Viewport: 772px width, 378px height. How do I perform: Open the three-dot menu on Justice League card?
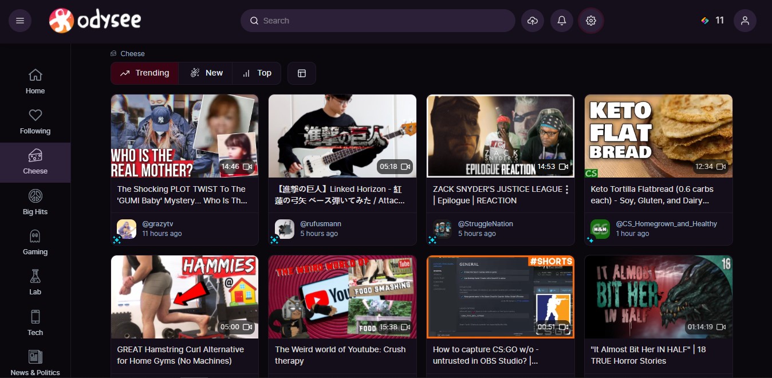(x=567, y=190)
